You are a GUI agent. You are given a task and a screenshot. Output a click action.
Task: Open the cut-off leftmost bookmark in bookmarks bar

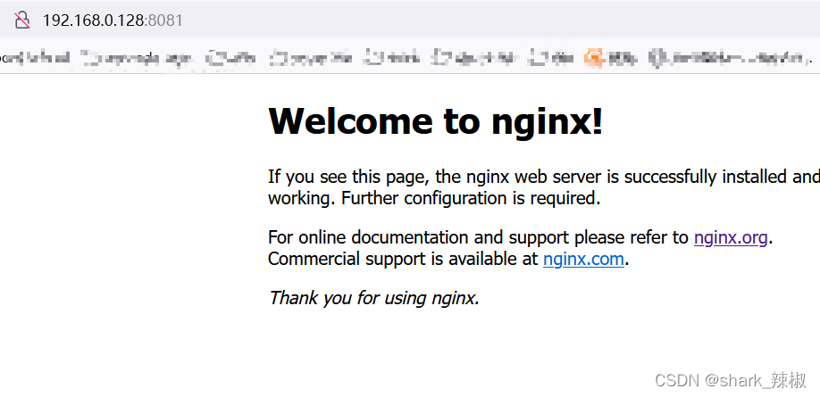[34, 58]
